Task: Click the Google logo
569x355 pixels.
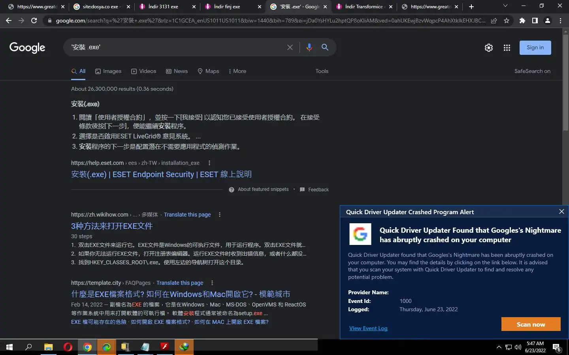Action: pyautogui.click(x=27, y=48)
